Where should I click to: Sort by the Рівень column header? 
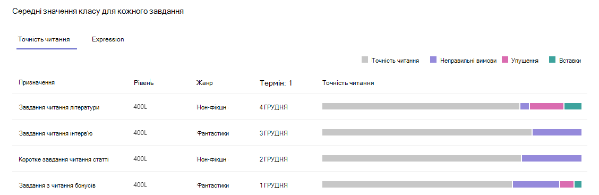(143, 83)
